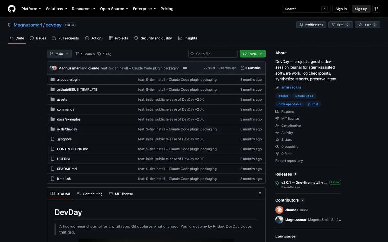Click the Notifications bell button
The width and height of the screenshot is (388, 242).
coord(311,25)
